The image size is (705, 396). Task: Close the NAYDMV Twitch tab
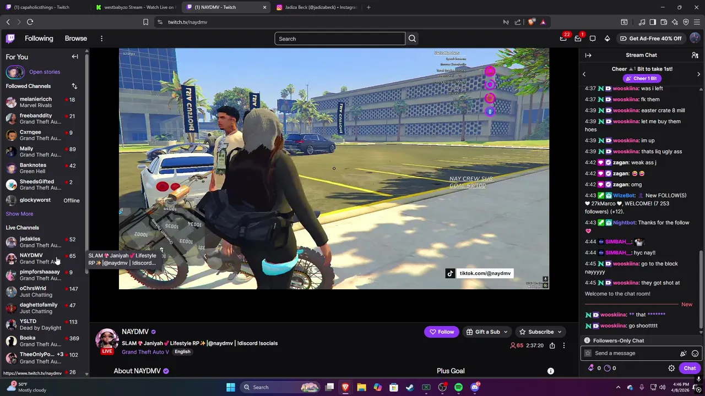click(264, 7)
